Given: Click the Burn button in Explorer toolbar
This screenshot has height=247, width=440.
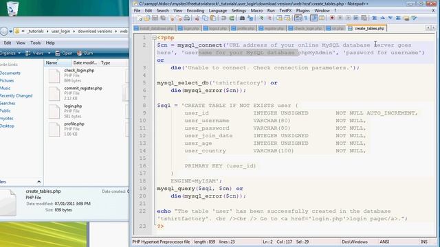Looking at the screenshot, I should [85, 54].
